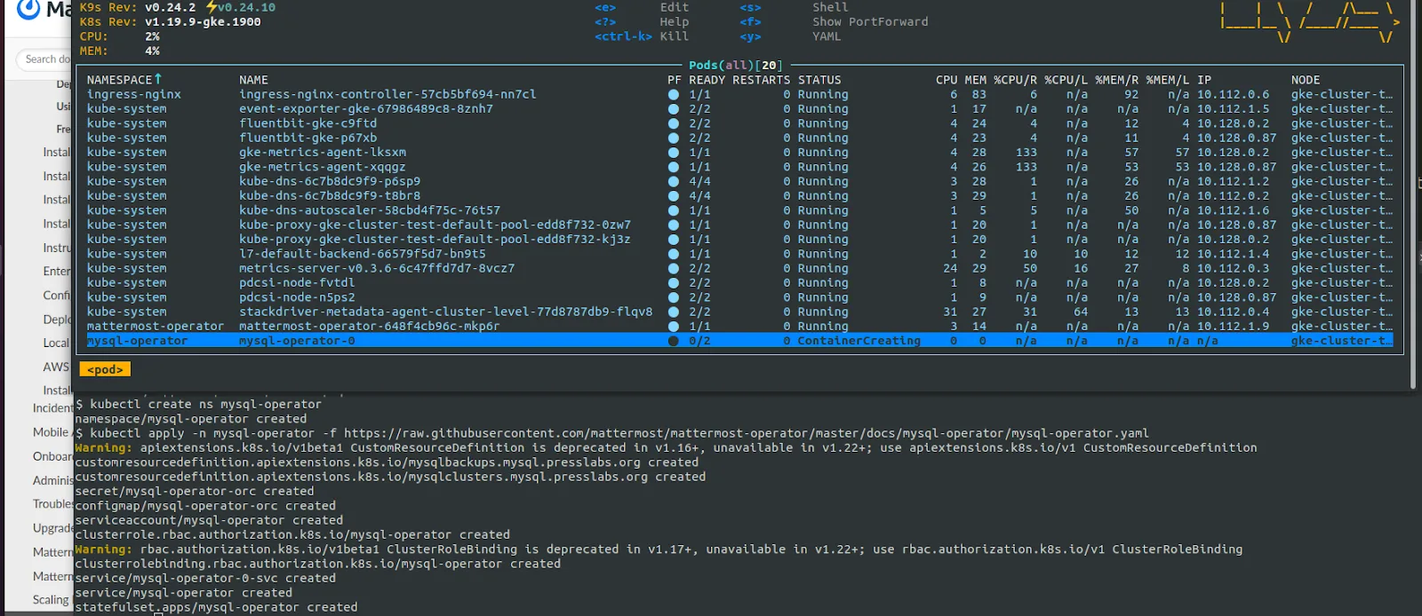Image resolution: width=1422 pixels, height=616 pixels.
Task: Select the l7-default-backend-66579f5d7-bn9t5 pod
Action: tap(363, 254)
